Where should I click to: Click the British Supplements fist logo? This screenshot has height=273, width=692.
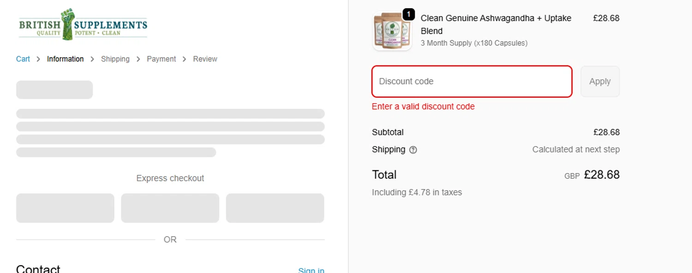[67, 24]
